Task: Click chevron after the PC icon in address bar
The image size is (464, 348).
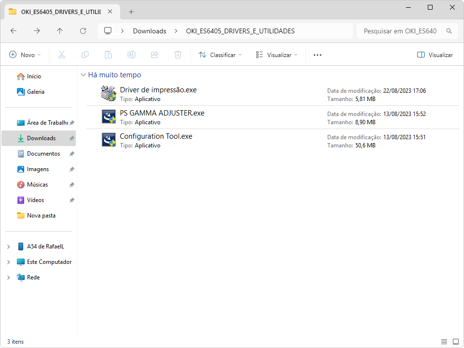Action: click(x=122, y=31)
